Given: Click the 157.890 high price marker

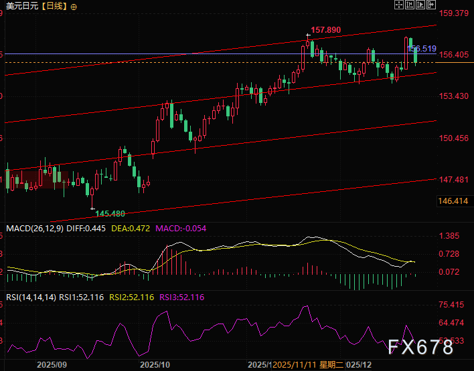Looking at the screenshot, I should click(325, 30).
